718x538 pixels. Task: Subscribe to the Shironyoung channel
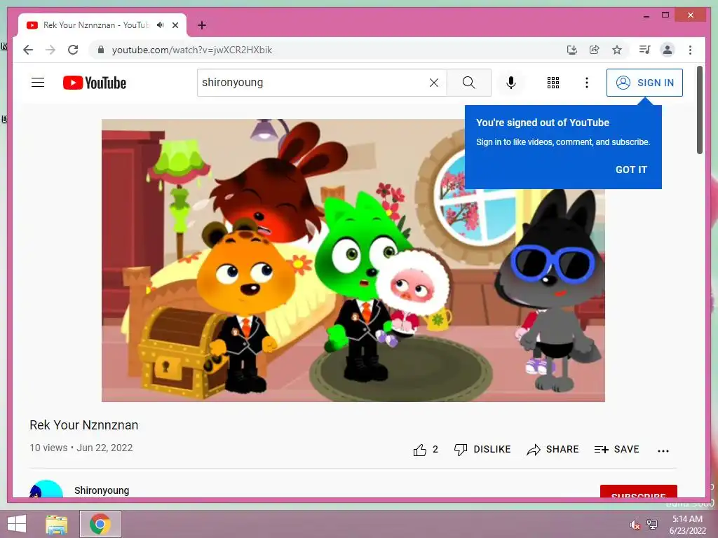638,492
